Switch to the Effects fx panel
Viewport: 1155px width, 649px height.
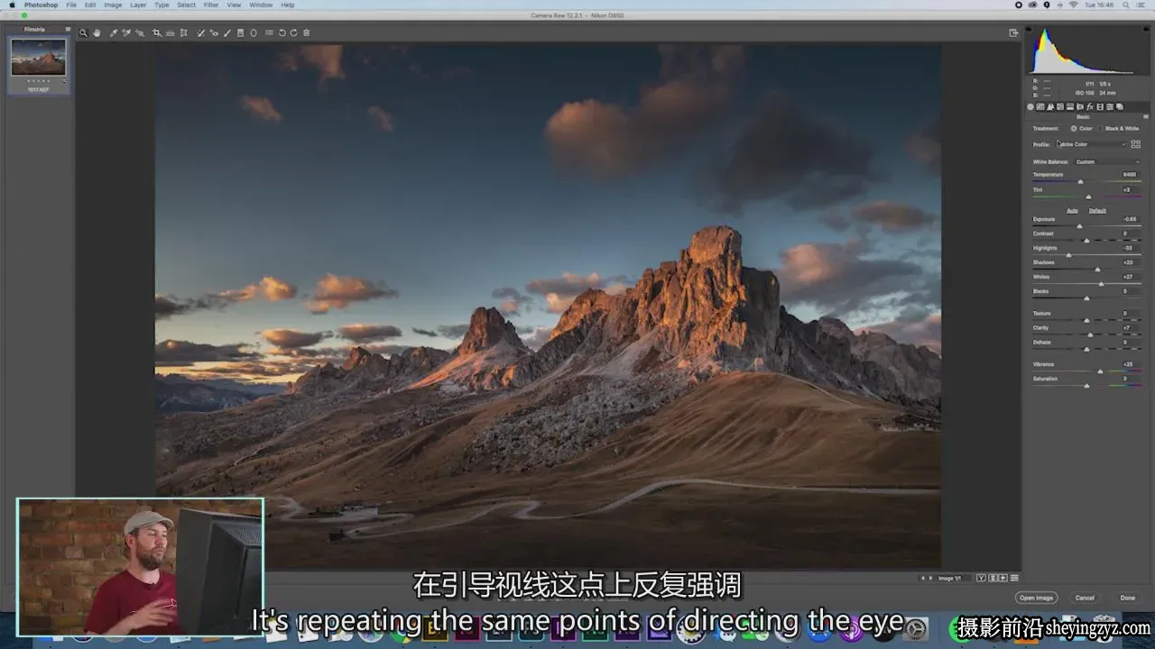(1090, 106)
